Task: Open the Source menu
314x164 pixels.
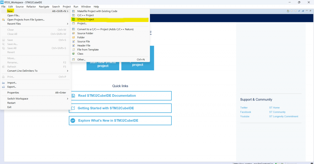Action: [x=20, y=7]
